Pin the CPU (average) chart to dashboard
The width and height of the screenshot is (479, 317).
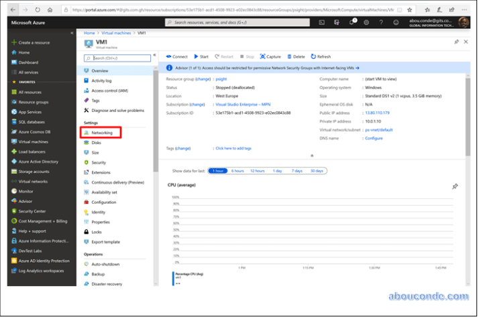coord(455,186)
